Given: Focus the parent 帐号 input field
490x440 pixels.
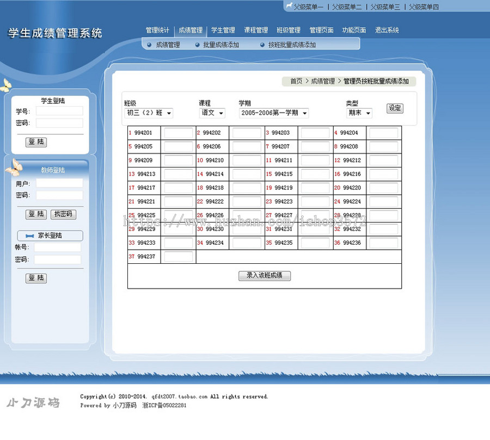Looking at the screenshot, I should (58, 247).
